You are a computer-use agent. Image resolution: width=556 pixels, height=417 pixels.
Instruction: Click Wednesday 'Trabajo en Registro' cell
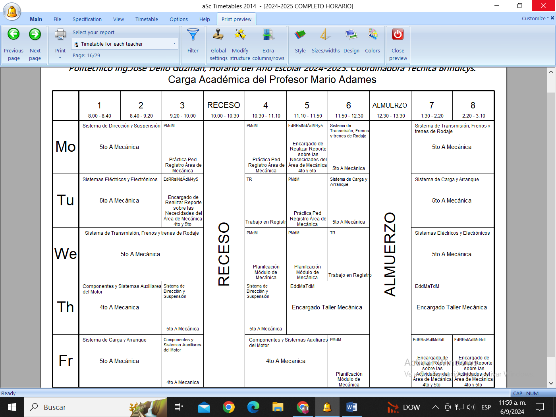tap(349, 254)
